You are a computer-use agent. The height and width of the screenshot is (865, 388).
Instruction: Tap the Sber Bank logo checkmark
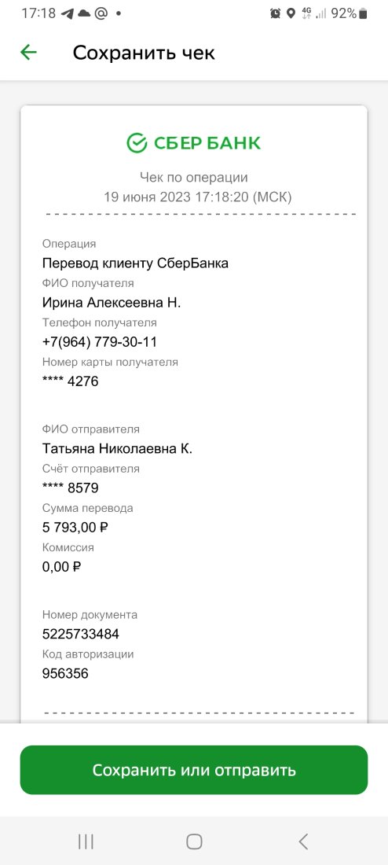pos(137,143)
